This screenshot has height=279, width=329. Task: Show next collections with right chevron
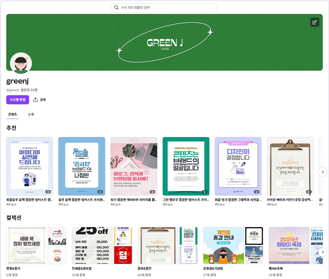pos(323,252)
